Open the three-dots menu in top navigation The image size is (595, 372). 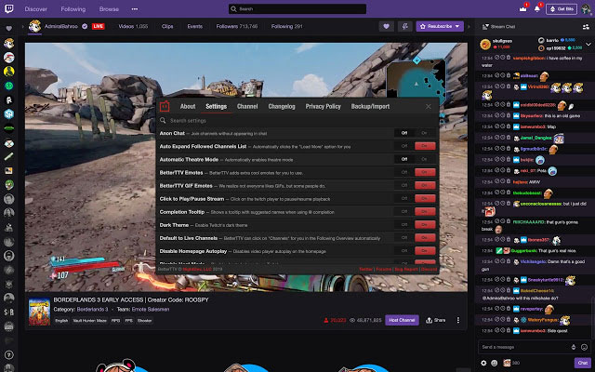click(x=135, y=8)
